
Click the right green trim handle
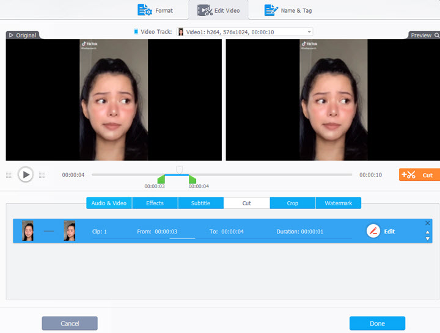[192, 179]
